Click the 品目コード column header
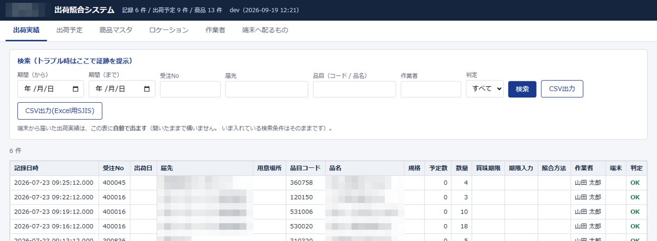The image size is (657, 241). (305, 168)
